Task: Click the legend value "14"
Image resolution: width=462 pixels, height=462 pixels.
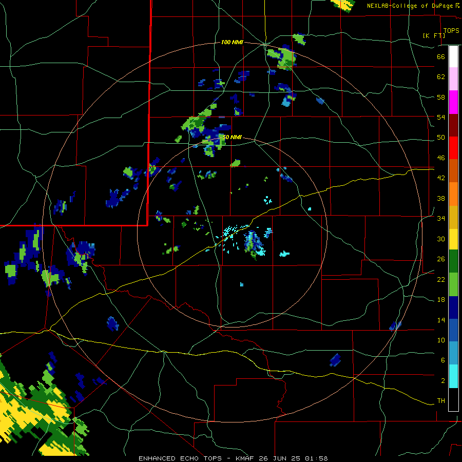Action: [x=441, y=320]
